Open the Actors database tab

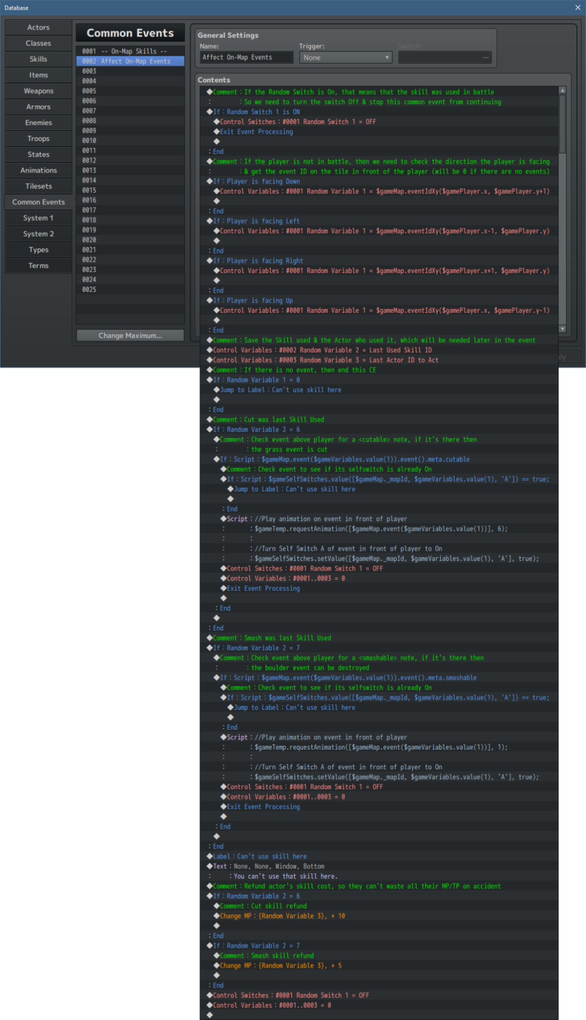38,28
